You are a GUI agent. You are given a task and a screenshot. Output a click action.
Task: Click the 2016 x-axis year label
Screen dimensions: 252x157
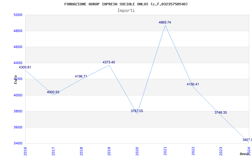[x=26, y=151]
